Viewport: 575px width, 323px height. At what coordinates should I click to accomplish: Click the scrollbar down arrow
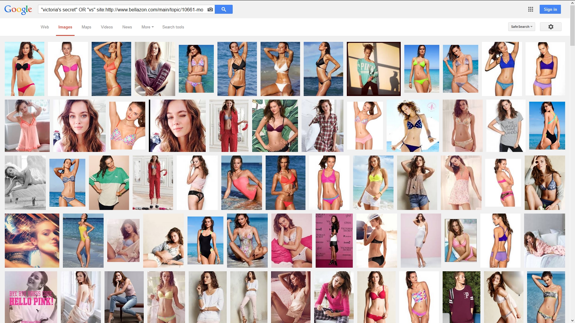click(572, 321)
